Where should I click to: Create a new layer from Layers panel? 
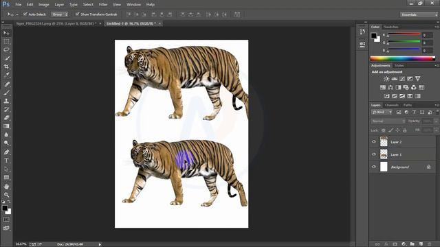tap(421, 244)
